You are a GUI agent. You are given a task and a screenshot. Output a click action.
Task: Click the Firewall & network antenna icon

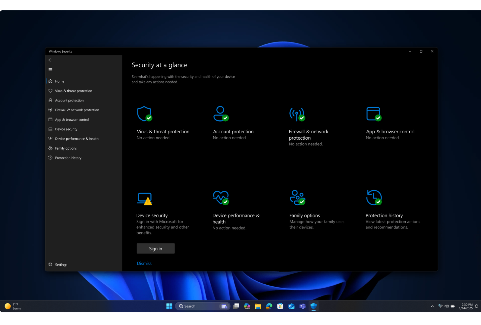click(x=297, y=114)
